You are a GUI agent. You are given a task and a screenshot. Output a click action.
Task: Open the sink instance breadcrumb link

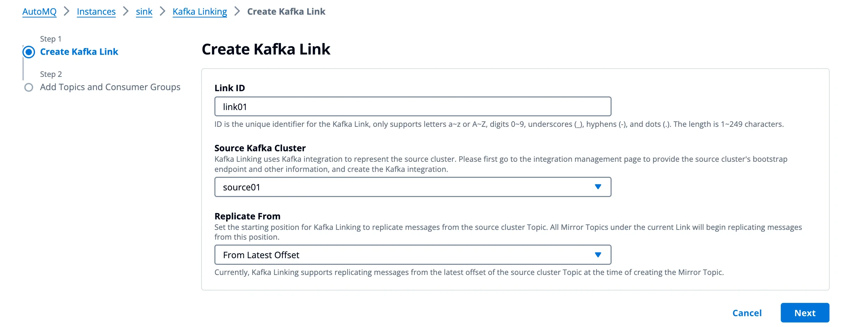click(x=144, y=11)
